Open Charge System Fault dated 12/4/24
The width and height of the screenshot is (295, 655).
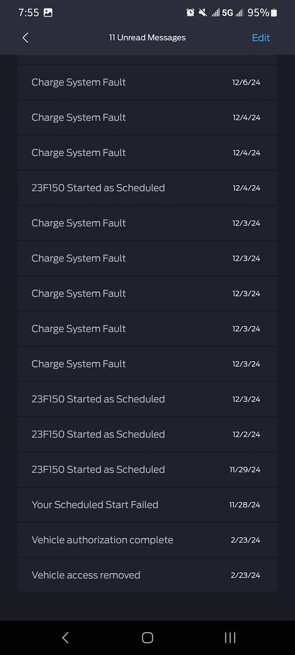(147, 117)
